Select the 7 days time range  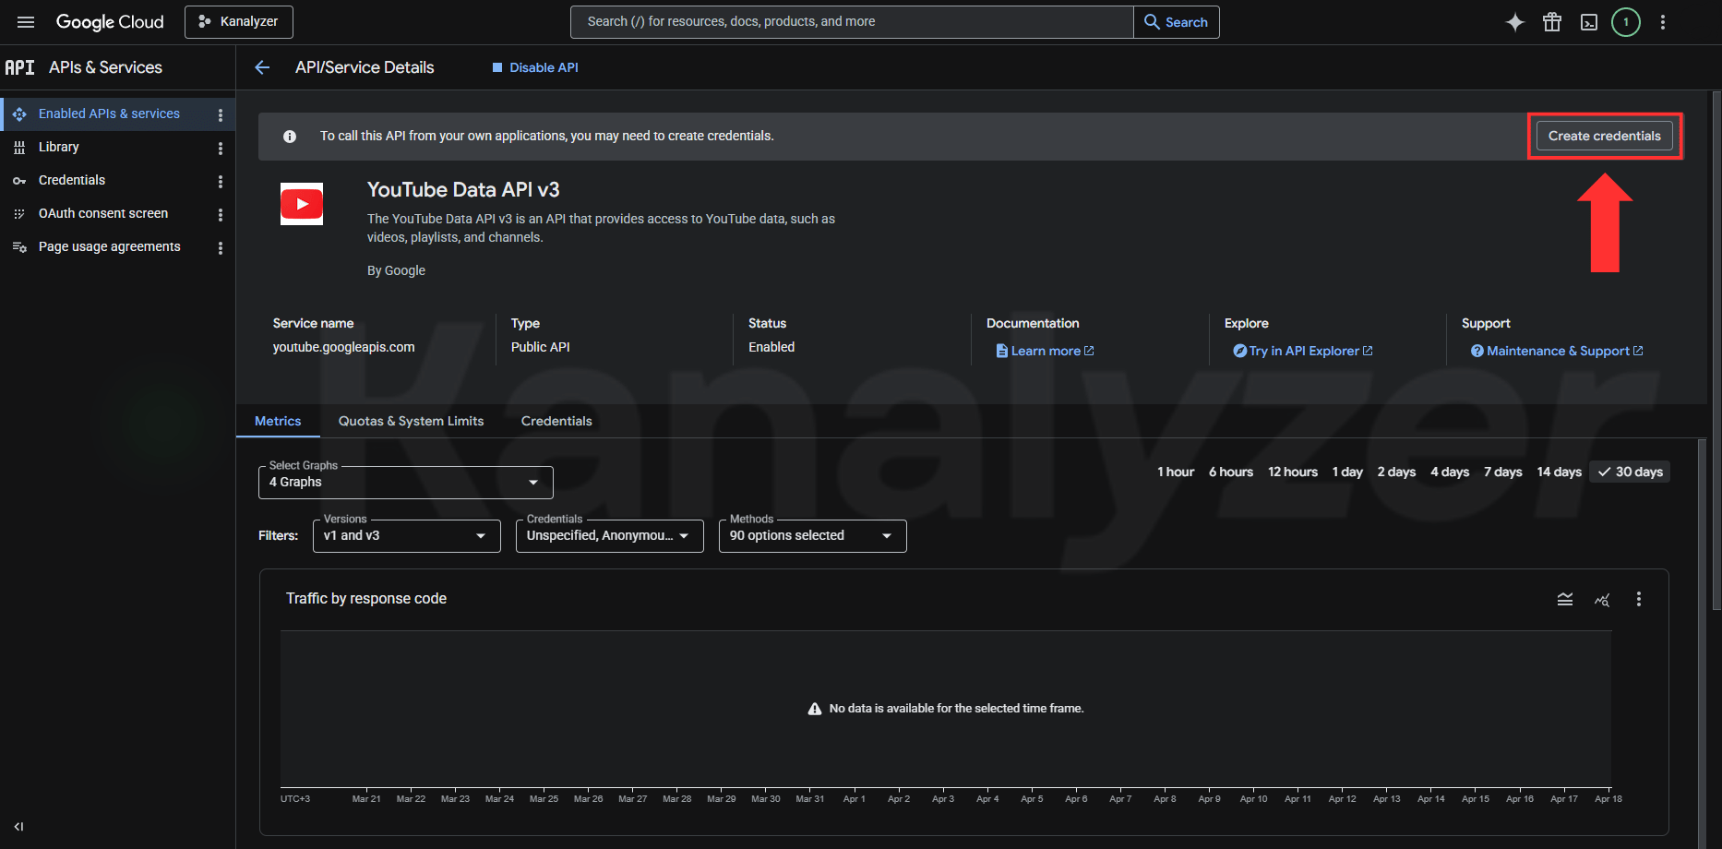[1502, 472]
